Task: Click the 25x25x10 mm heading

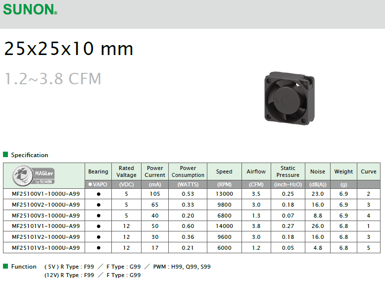Action: pyautogui.click(x=69, y=49)
